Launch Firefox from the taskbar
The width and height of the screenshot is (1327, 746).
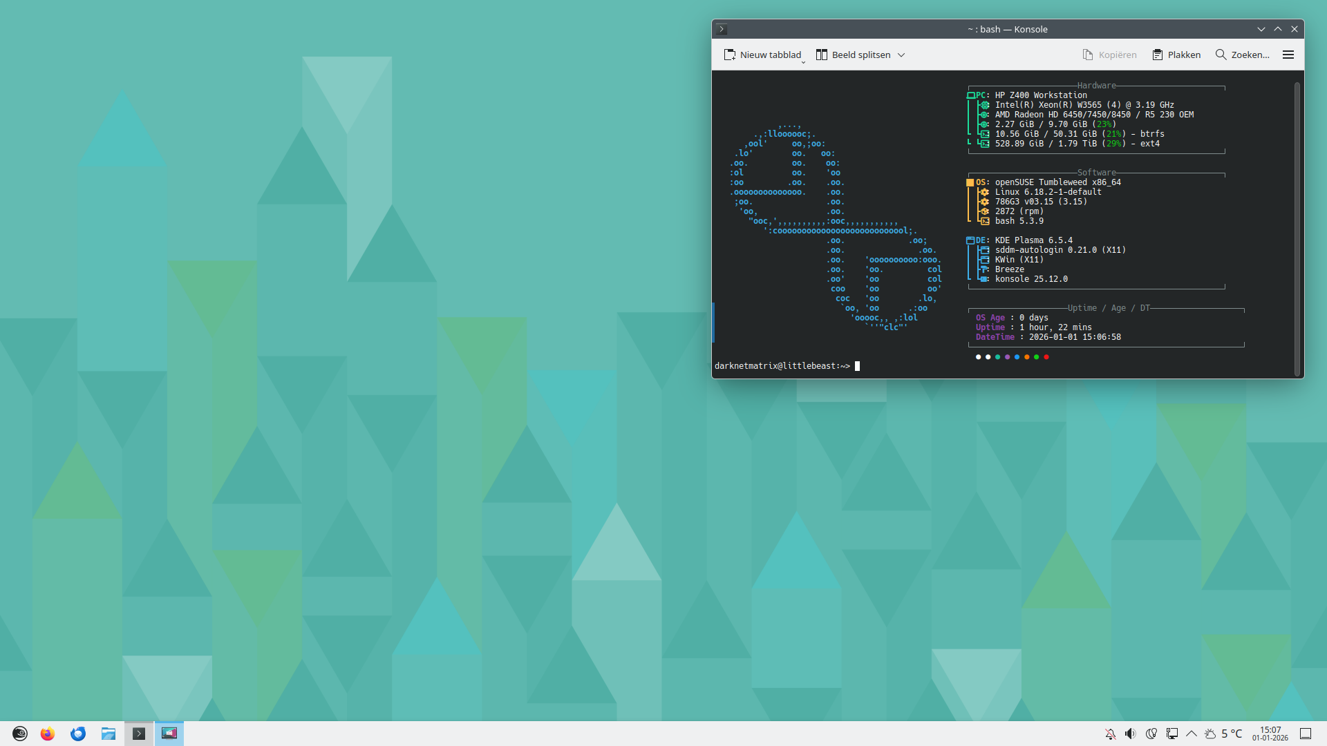[x=48, y=734]
